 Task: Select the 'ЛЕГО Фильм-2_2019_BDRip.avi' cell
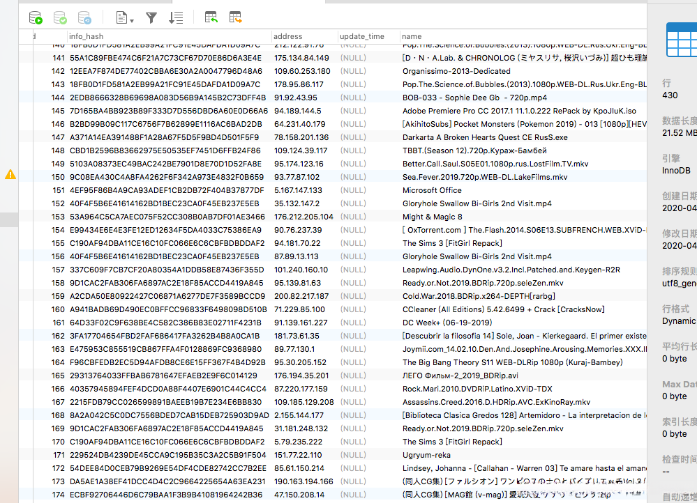pyautogui.click(x=460, y=376)
